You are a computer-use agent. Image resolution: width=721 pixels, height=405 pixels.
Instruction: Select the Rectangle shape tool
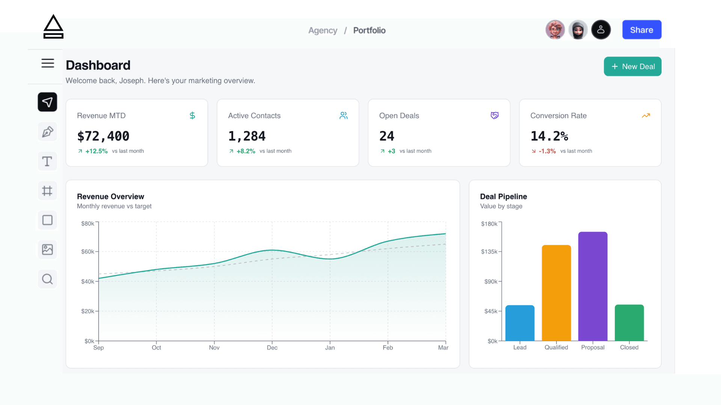click(47, 220)
